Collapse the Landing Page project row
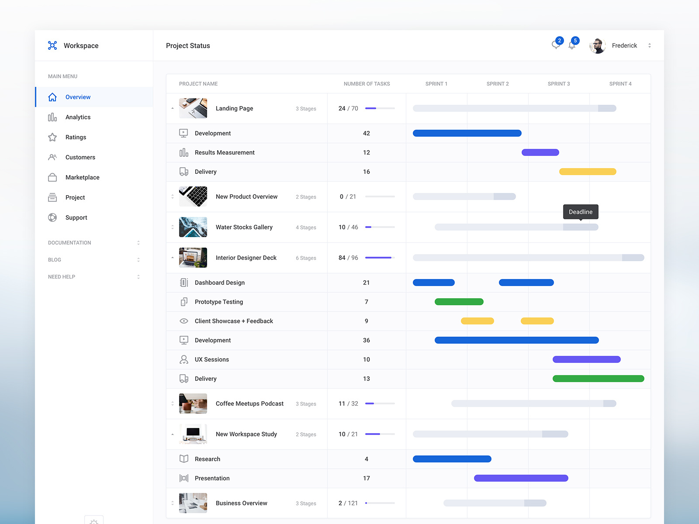The height and width of the screenshot is (524, 699). pyautogui.click(x=173, y=108)
